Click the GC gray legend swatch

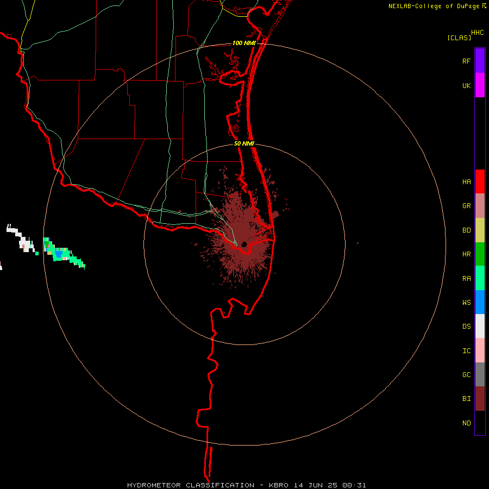[480, 374]
